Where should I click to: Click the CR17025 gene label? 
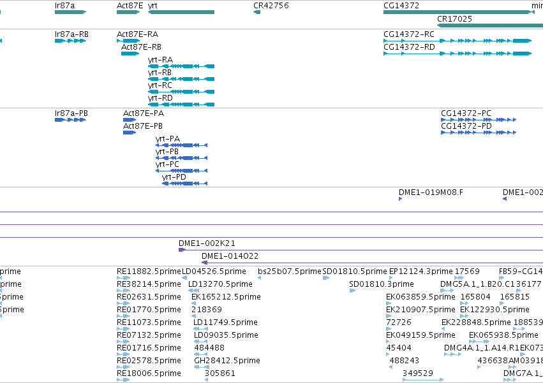pos(455,18)
